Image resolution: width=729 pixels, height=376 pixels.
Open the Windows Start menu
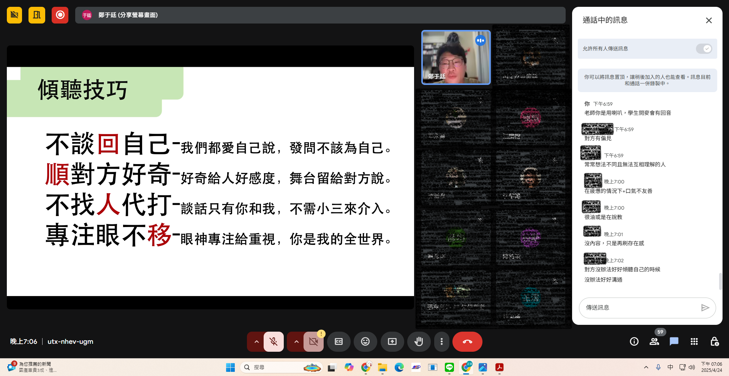[230, 367]
